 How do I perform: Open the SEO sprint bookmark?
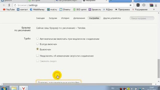(80, 9)
